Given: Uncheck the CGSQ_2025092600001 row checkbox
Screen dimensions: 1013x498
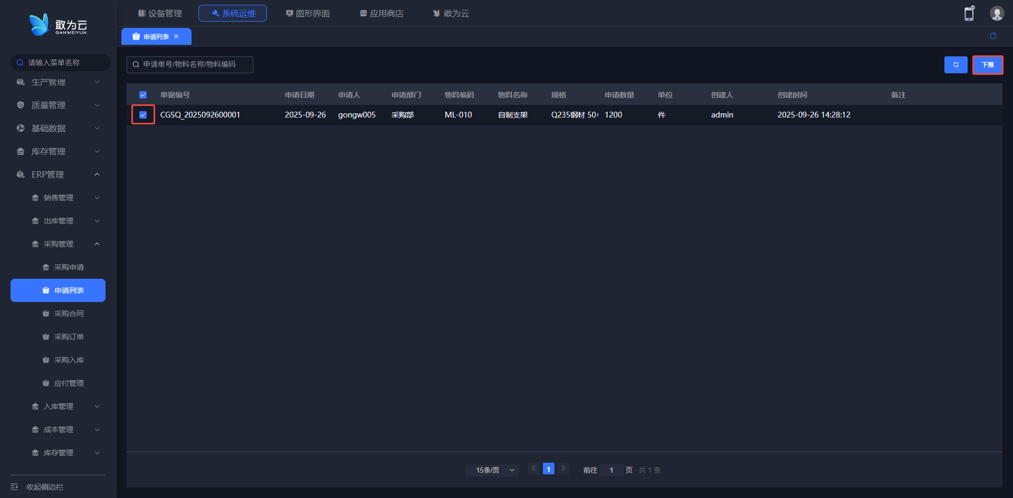Looking at the screenshot, I should pos(143,115).
